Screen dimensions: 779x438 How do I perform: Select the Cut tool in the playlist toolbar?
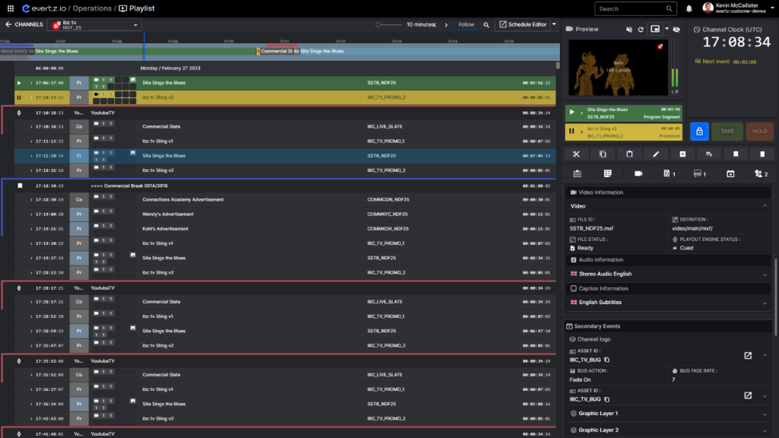pos(577,154)
